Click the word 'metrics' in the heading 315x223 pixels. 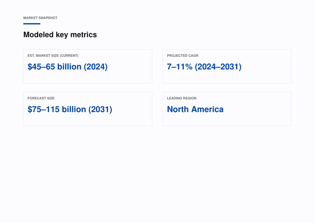pyautogui.click(x=84, y=35)
